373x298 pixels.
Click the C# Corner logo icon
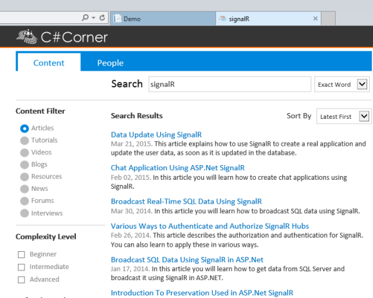(27, 37)
